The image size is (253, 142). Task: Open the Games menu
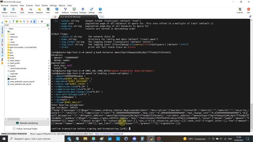[45, 5]
